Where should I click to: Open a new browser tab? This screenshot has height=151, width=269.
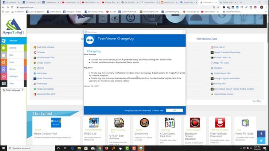241,3
